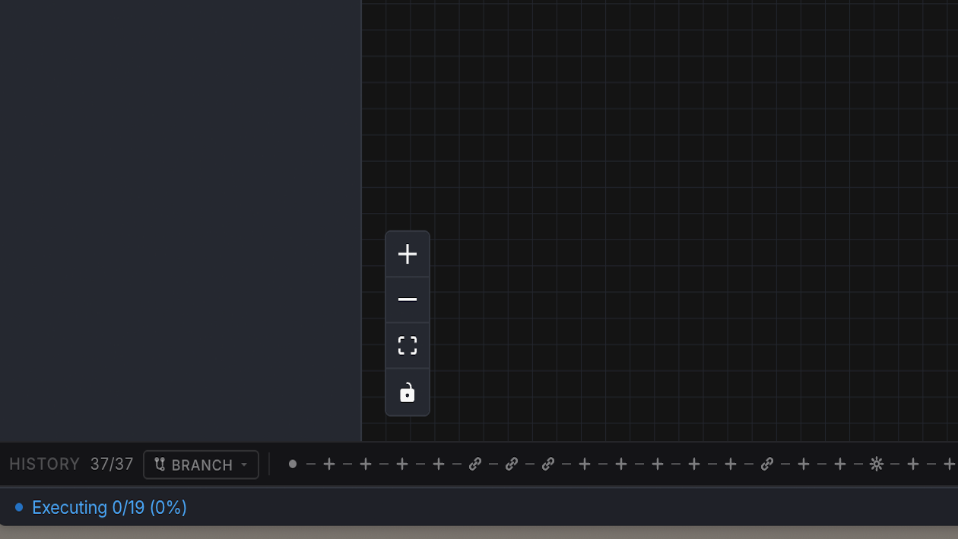
Task: Click the 37/37 history counter
Action: point(112,464)
